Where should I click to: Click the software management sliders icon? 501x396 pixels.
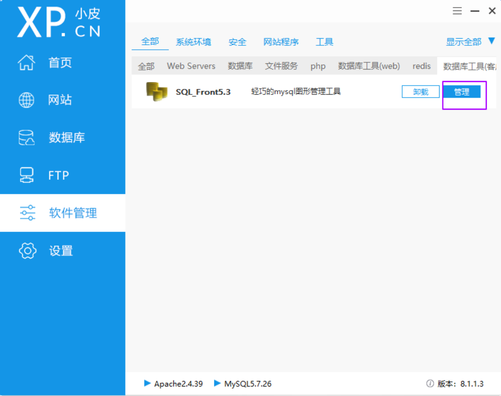[28, 213]
